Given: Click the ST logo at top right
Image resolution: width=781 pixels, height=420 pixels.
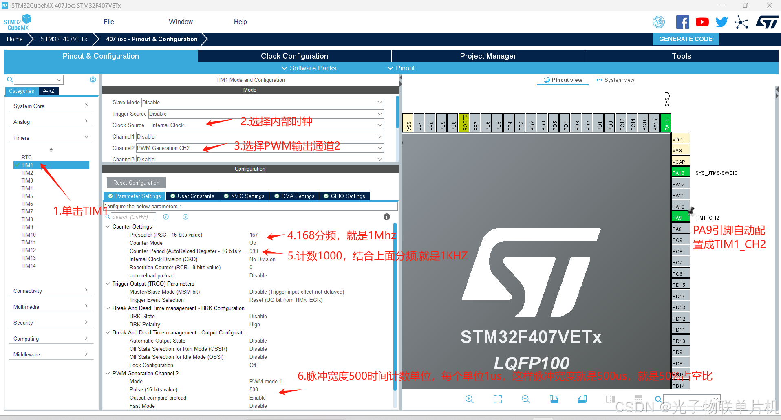Looking at the screenshot, I should pos(767,22).
